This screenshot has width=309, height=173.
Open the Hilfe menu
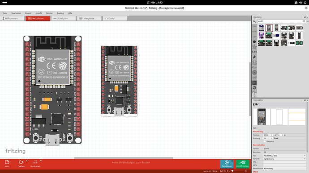(x=70, y=13)
